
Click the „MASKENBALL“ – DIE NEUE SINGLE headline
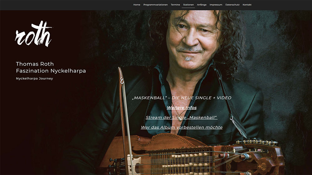coord(182,98)
